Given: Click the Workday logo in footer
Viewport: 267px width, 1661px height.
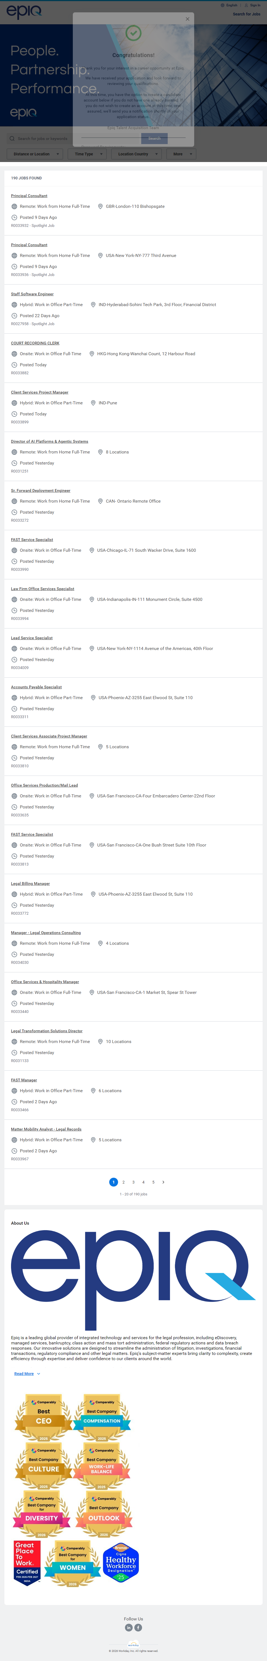Looking at the screenshot, I should click(133, 1644).
